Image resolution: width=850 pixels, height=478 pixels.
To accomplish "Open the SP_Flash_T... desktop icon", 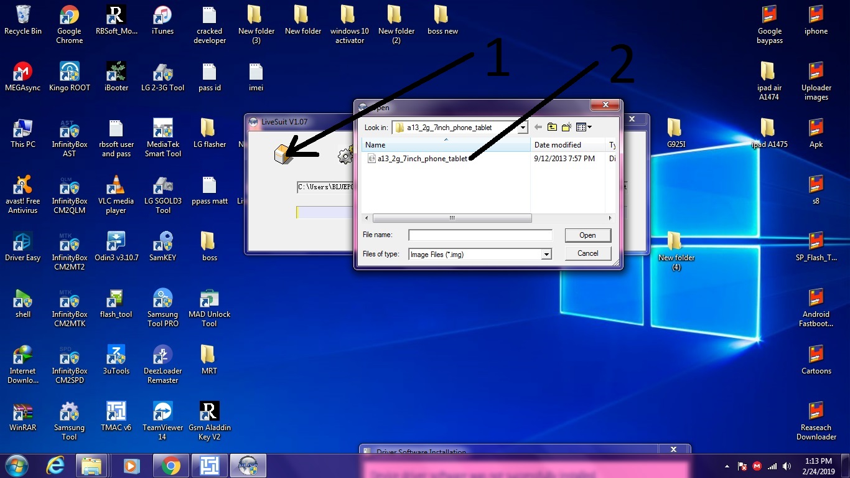I will click(816, 246).
